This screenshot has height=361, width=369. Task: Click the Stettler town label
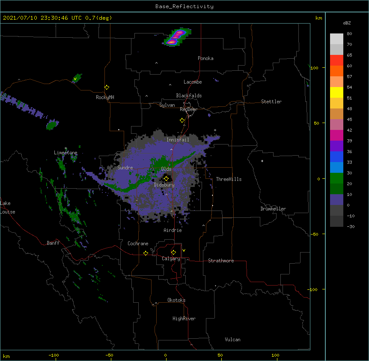click(x=271, y=102)
